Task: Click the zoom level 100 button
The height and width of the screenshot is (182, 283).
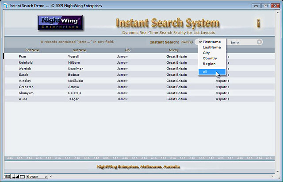Action: 7,177
